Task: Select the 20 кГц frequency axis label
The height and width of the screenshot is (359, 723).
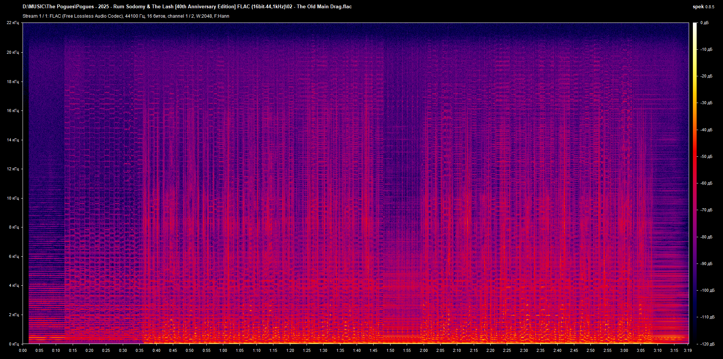Action: [x=13, y=52]
